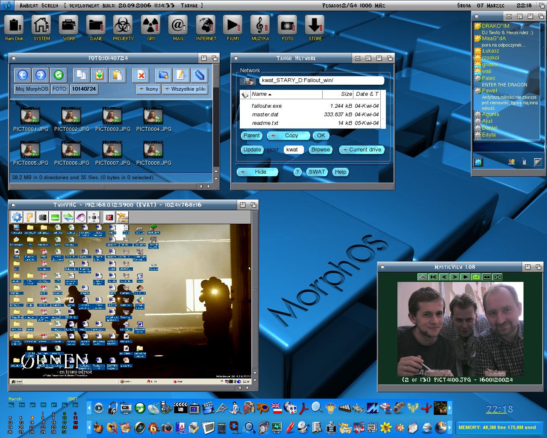
Task: Open the Copy dropdown in Tango Network
Action: pyautogui.click(x=288, y=136)
